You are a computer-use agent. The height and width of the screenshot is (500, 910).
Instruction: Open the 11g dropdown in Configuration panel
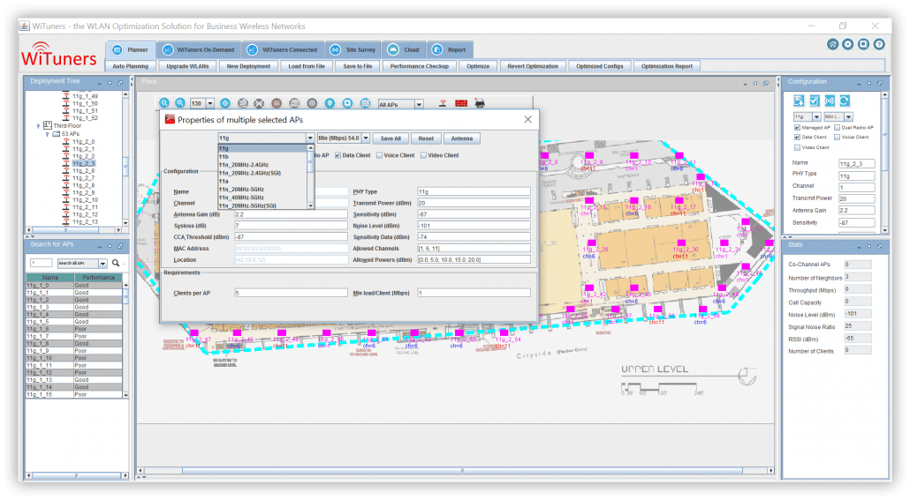point(816,116)
